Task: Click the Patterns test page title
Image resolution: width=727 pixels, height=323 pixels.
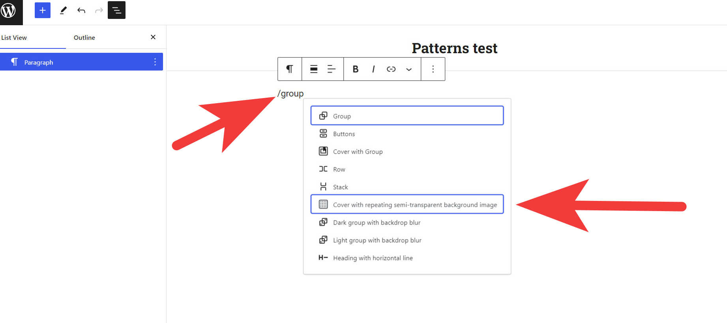Action: 454,48
